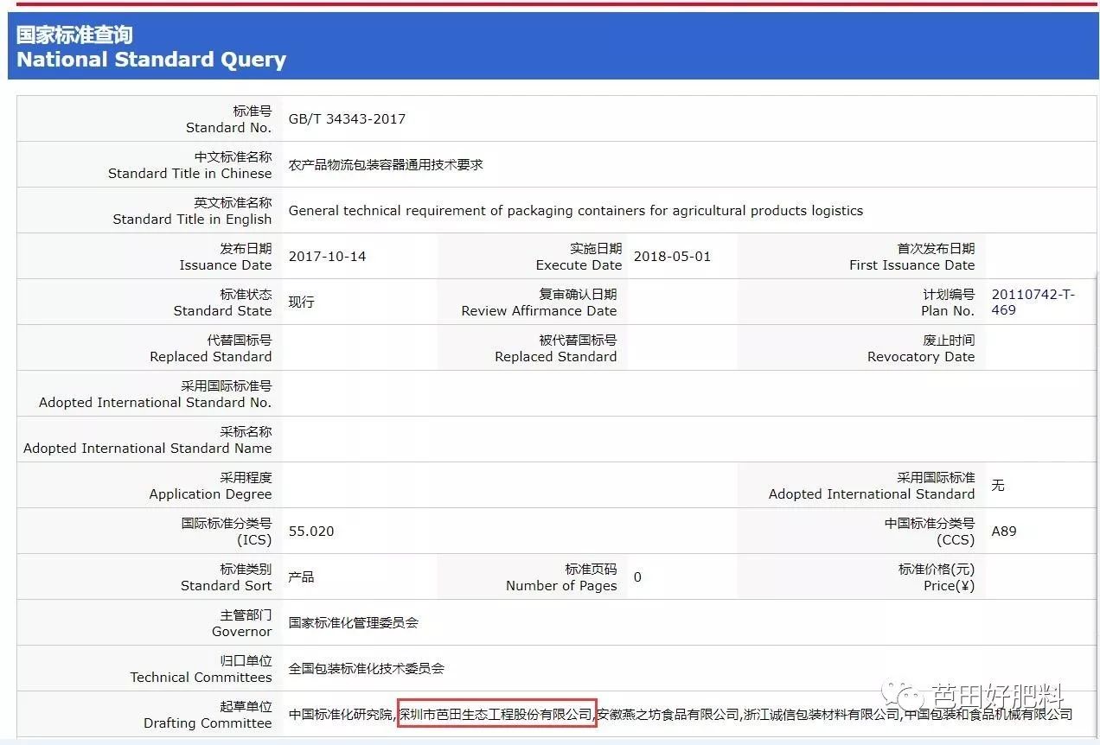Click the Revocatory Date label

pyautogui.click(x=921, y=348)
